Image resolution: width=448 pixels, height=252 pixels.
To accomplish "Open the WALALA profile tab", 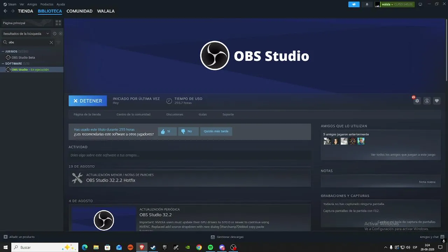I will coord(106,11).
